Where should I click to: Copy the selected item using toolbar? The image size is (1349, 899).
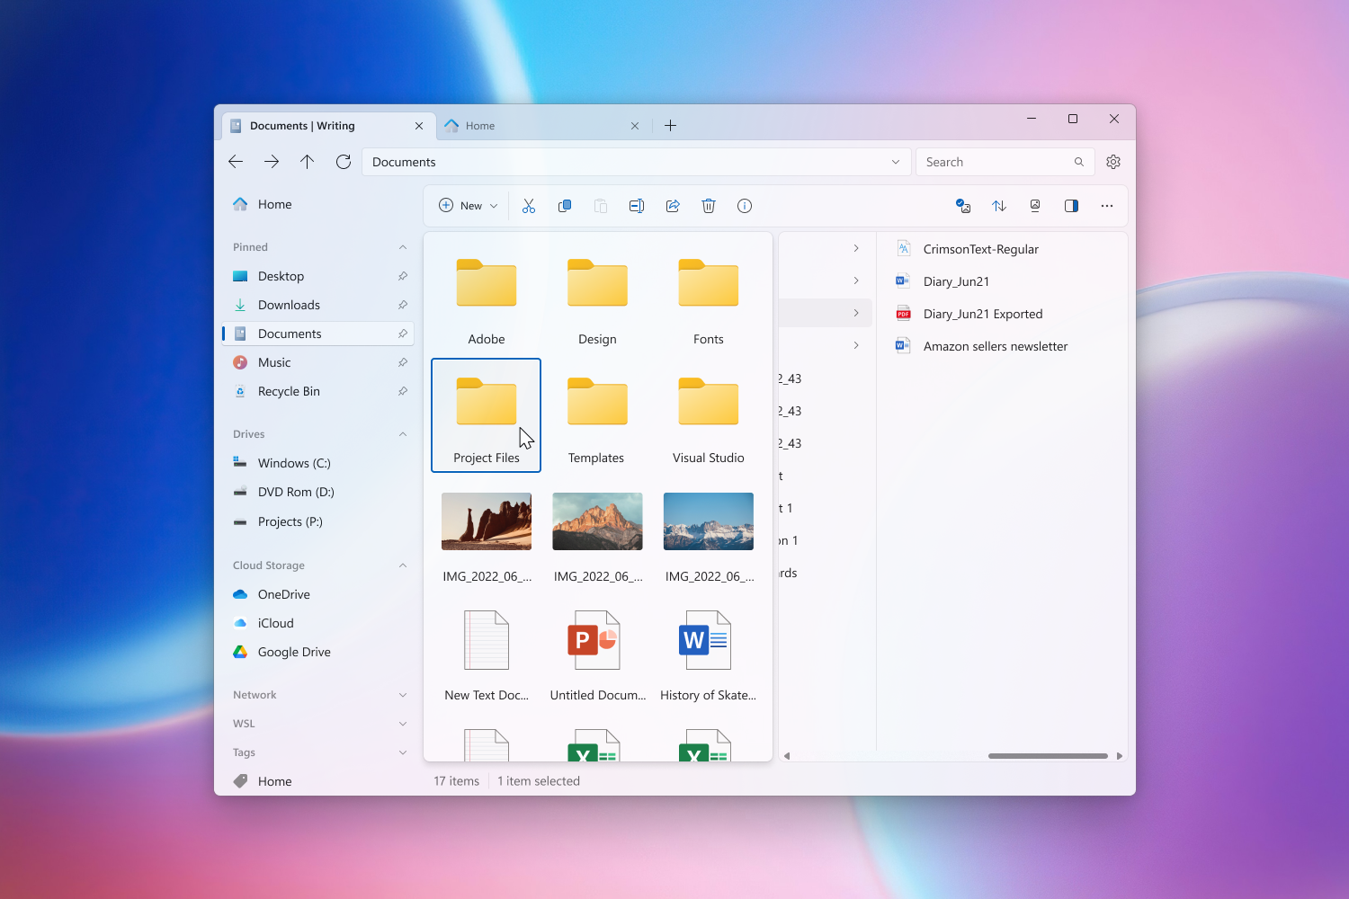click(565, 205)
